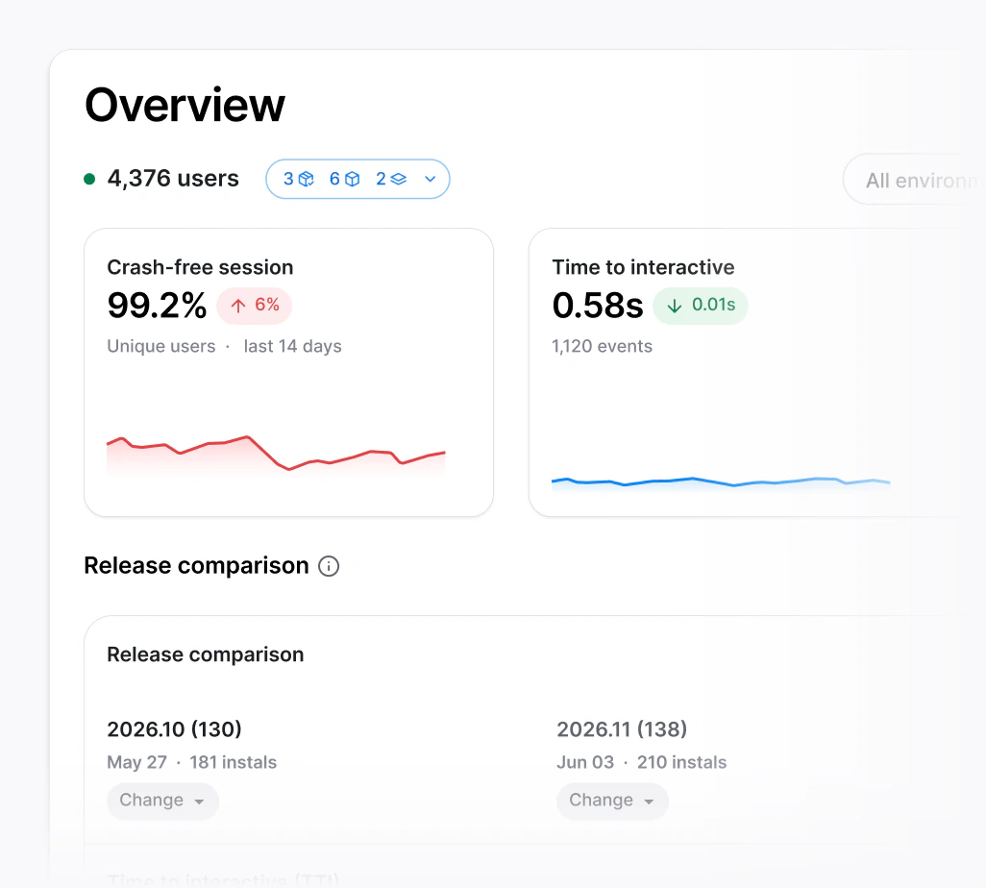The image size is (986, 888).
Task: Click the 2 layers stack icon
Action: (x=399, y=180)
